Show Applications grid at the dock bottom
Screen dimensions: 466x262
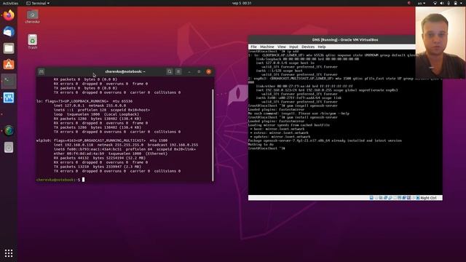coord(9,253)
